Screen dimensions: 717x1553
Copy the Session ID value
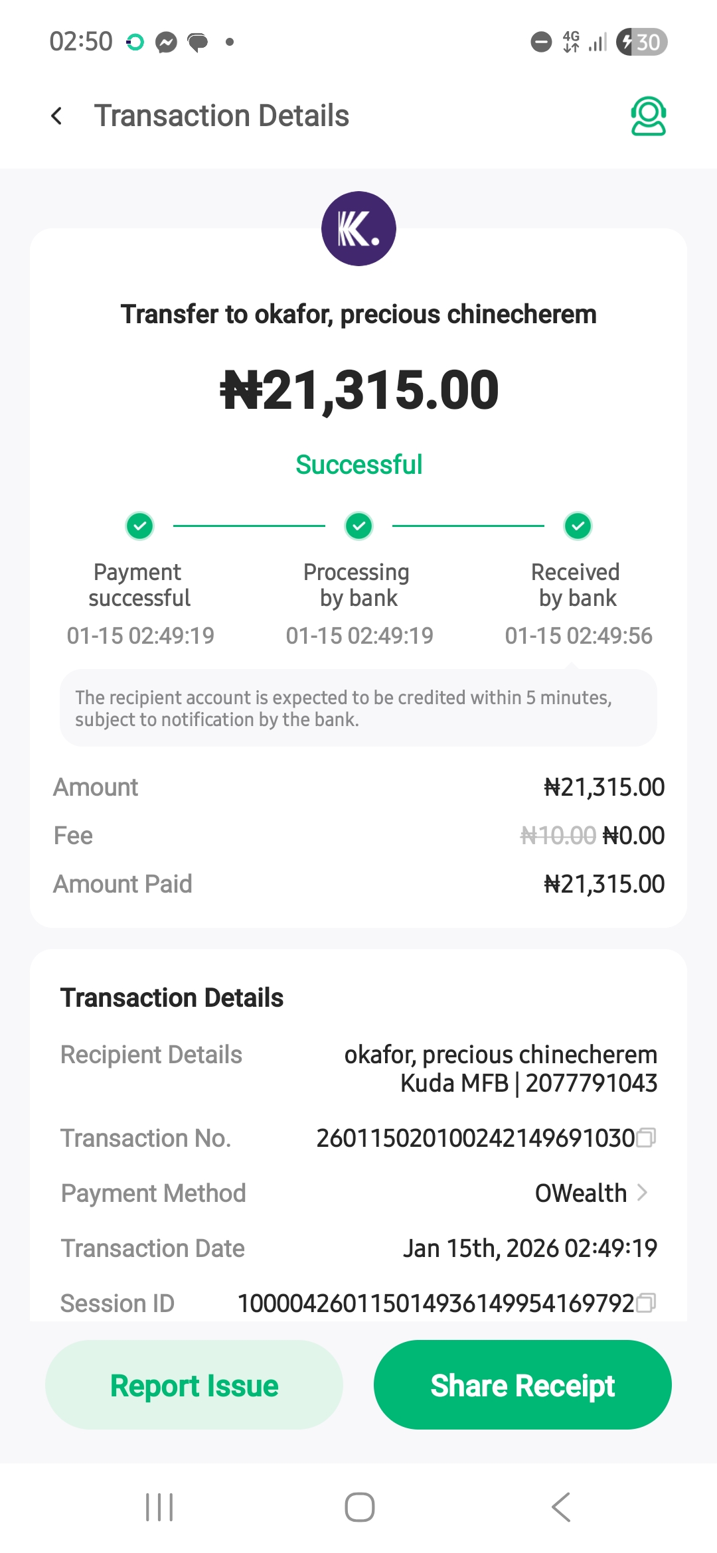click(x=646, y=1303)
